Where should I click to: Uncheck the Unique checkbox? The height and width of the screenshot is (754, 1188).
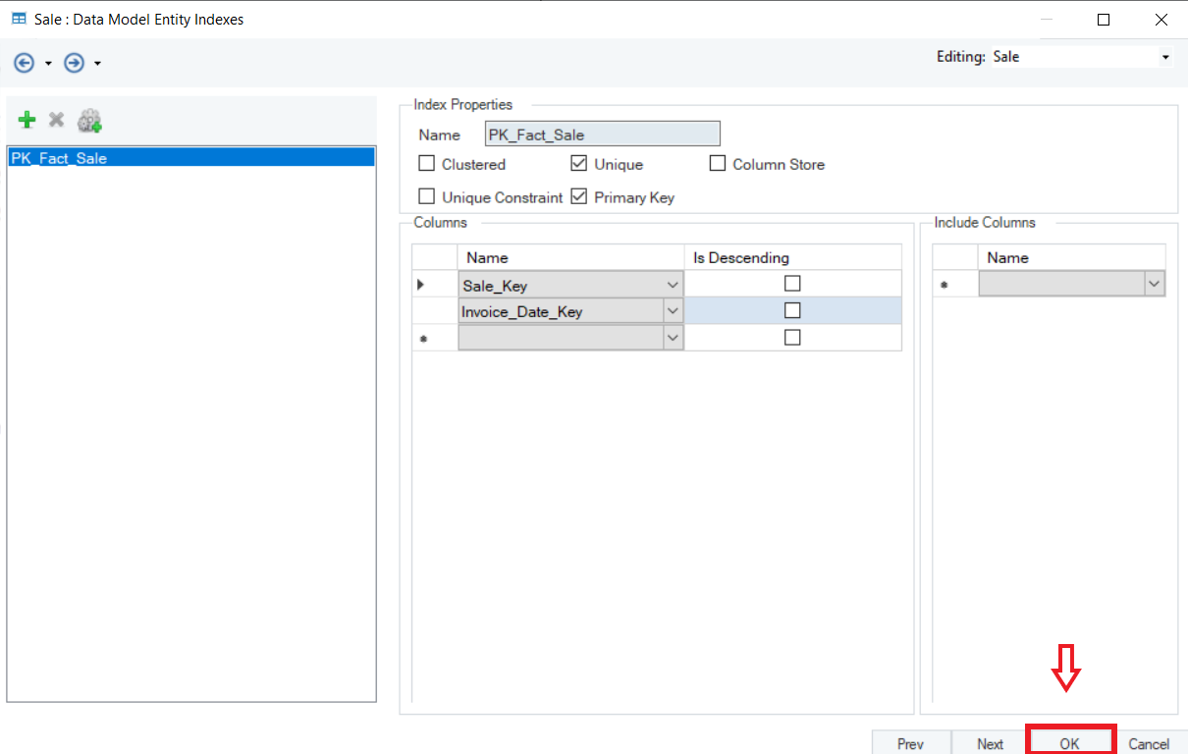[x=578, y=164]
